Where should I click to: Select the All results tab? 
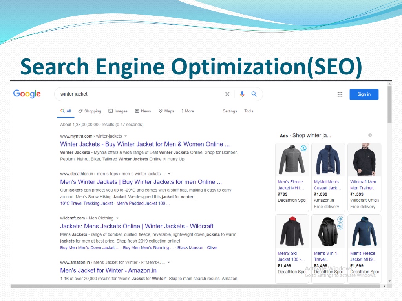[x=66, y=111]
